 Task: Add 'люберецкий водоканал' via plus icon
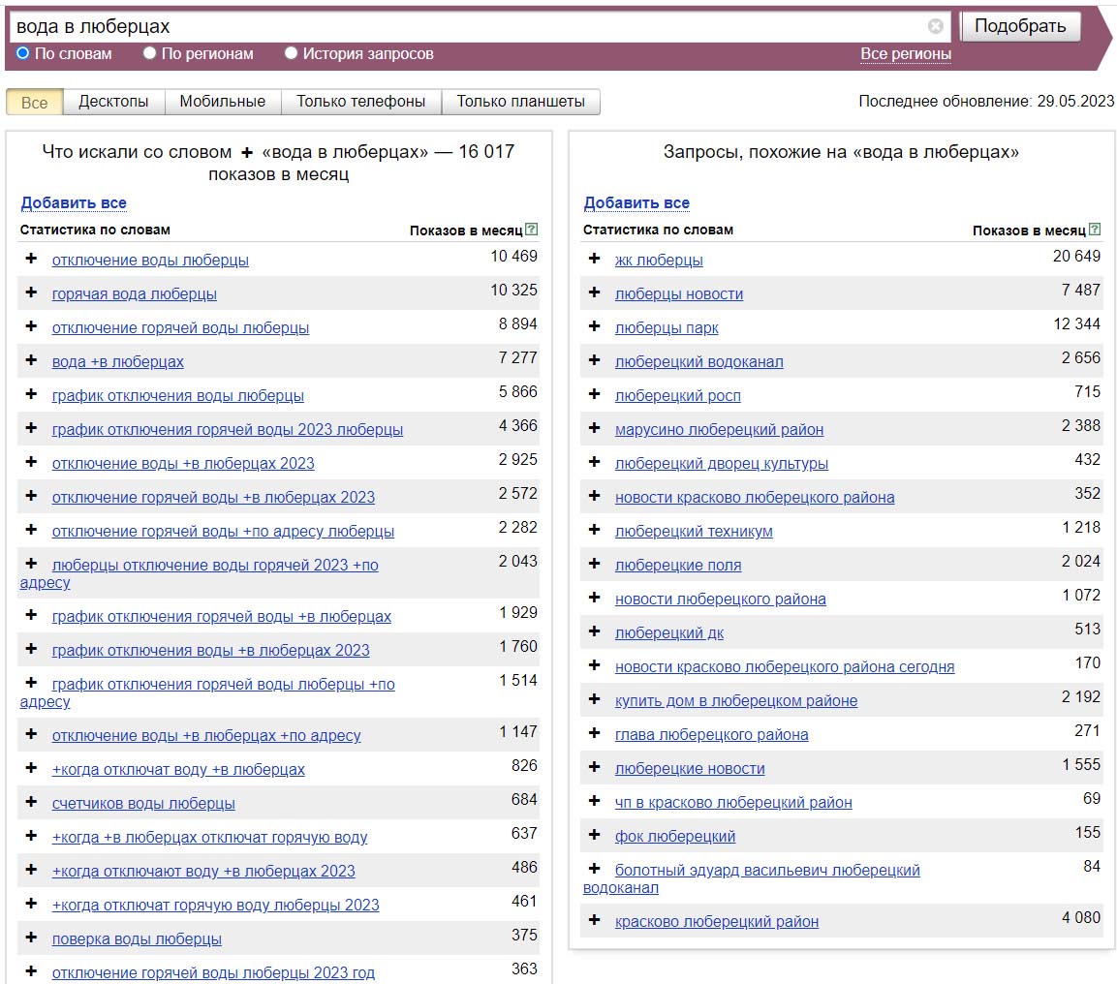point(594,360)
